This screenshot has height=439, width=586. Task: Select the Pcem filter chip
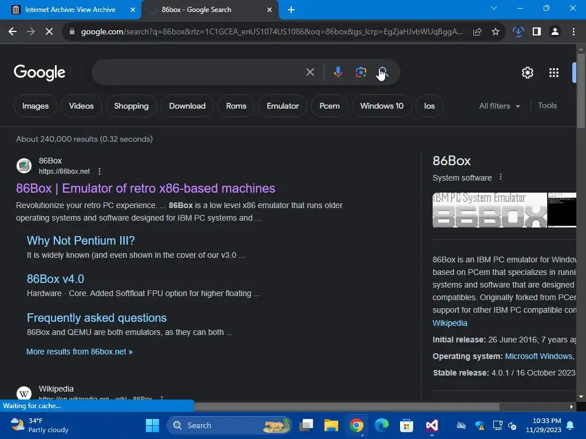pos(329,106)
